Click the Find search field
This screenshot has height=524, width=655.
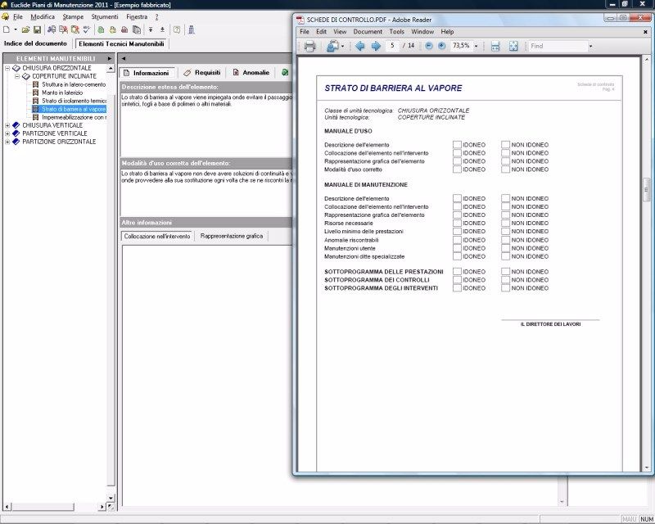557,46
